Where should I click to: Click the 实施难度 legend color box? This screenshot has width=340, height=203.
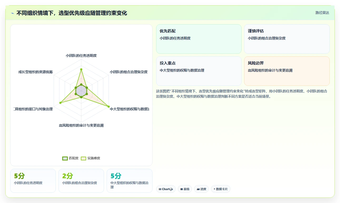[x=83, y=158]
